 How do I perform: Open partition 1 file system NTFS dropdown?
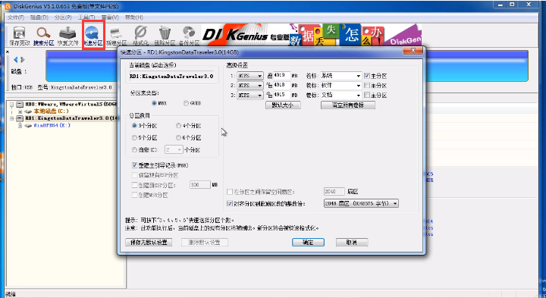250,76
